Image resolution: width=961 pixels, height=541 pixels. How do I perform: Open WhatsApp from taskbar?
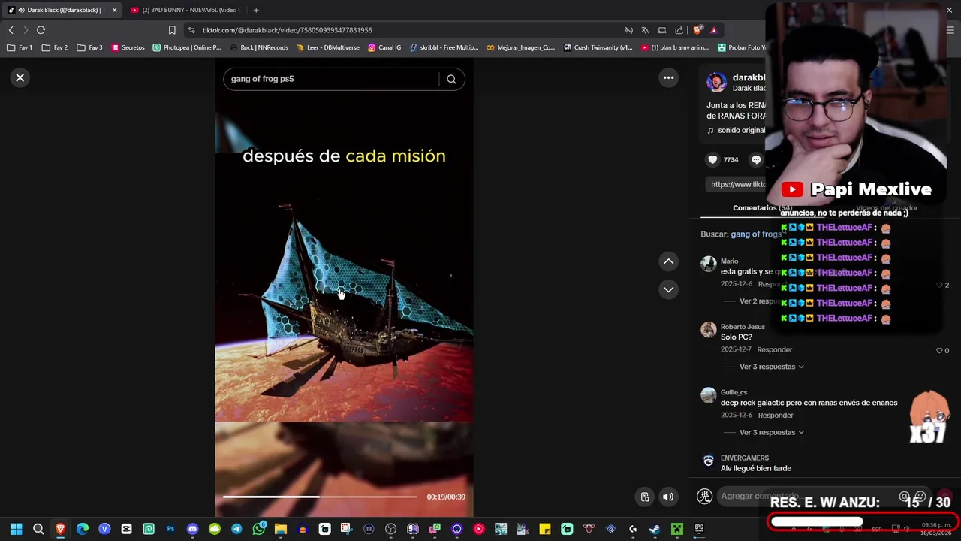258,529
